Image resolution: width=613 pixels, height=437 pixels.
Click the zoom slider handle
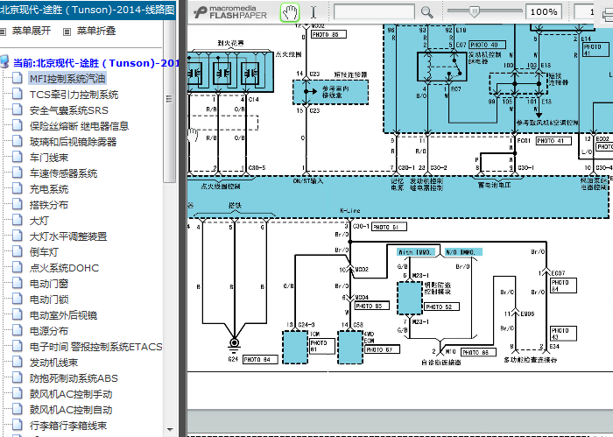(x=474, y=11)
